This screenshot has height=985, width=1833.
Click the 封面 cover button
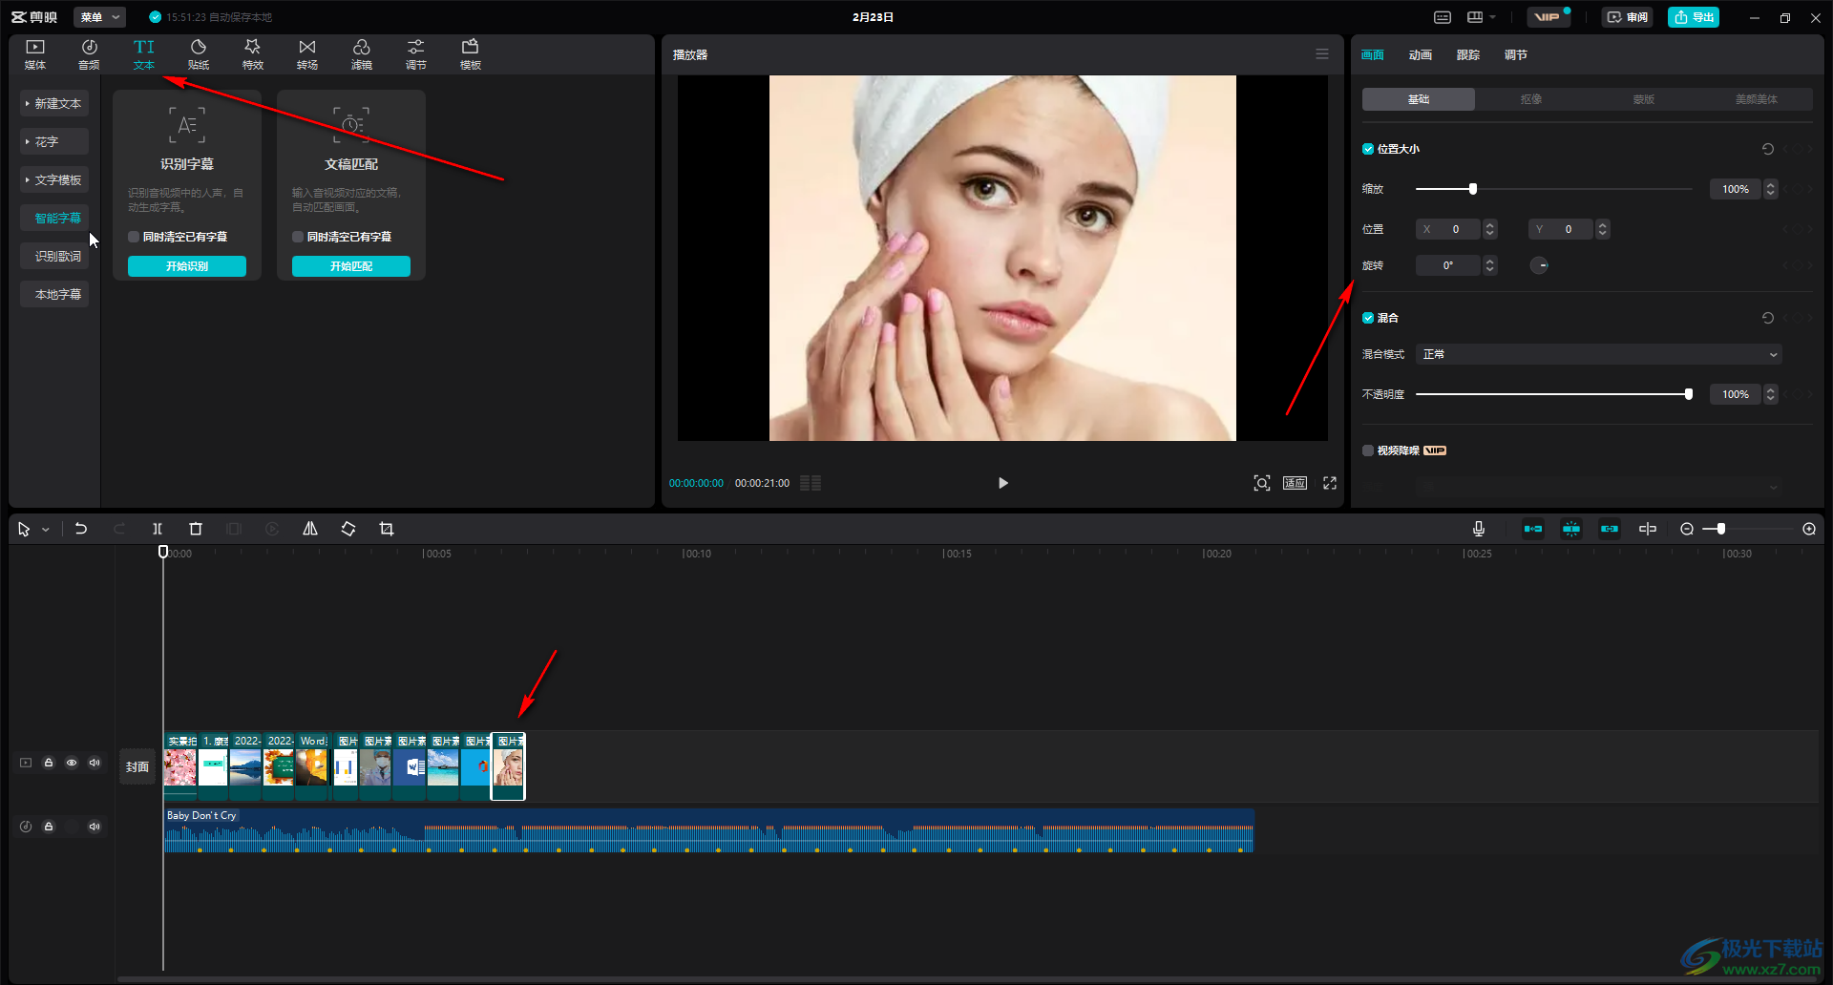(137, 767)
